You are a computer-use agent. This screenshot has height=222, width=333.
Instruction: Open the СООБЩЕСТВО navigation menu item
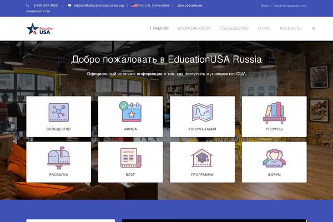(x=234, y=28)
